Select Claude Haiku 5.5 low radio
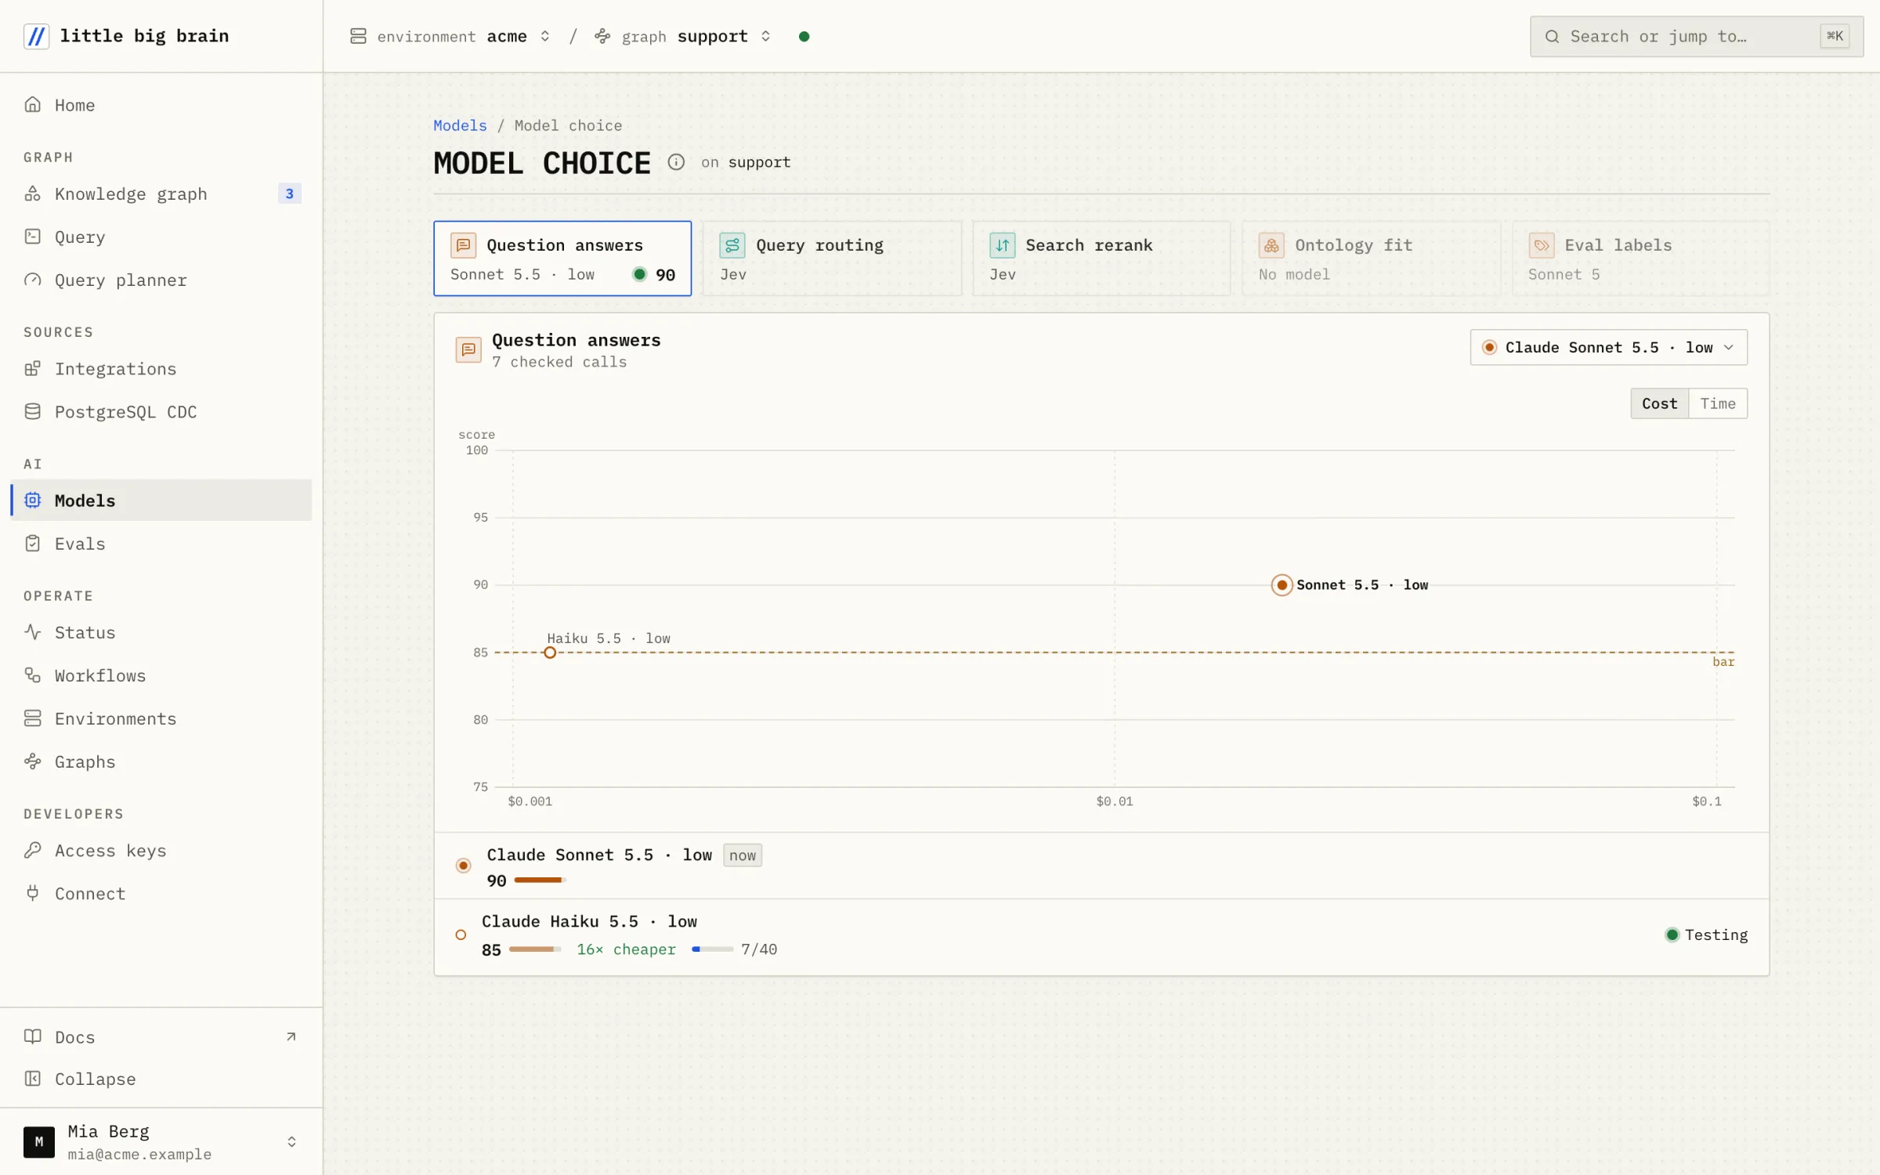This screenshot has height=1175, width=1880. point(461,935)
